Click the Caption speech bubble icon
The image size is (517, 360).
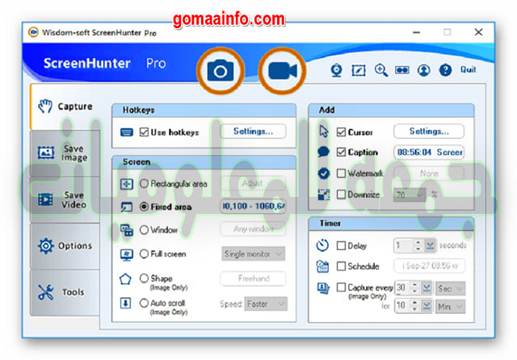tap(323, 152)
